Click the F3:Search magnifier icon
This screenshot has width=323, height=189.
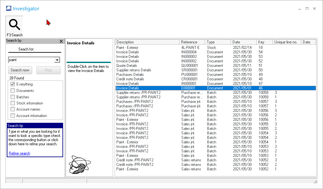pyautogui.click(x=14, y=25)
